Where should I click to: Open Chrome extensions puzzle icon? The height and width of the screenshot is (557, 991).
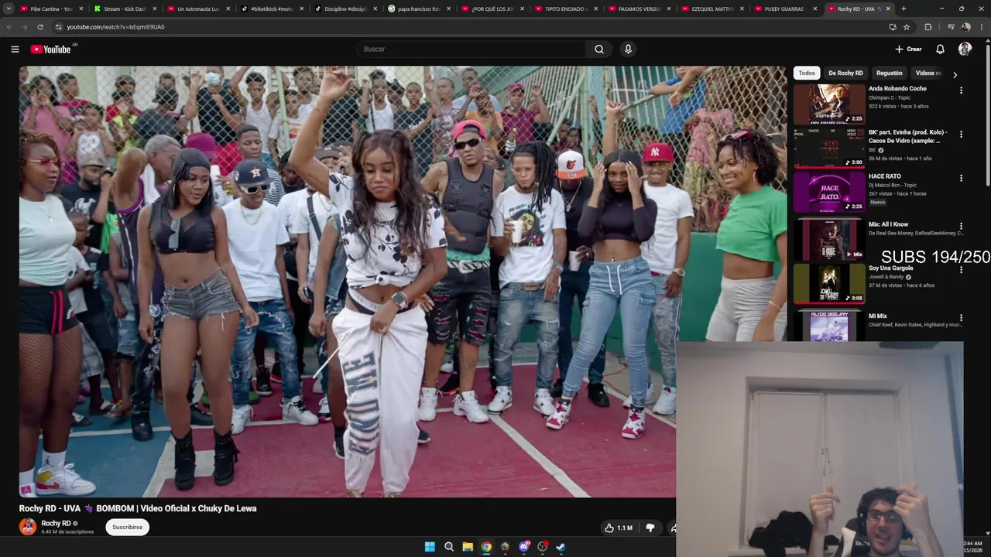(x=928, y=26)
